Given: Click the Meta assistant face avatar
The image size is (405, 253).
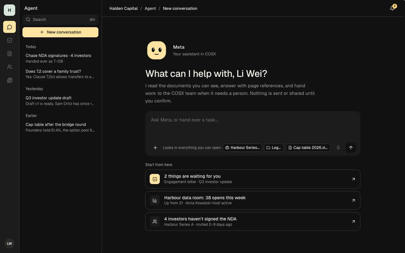Looking at the screenshot, I should pyautogui.click(x=157, y=50).
